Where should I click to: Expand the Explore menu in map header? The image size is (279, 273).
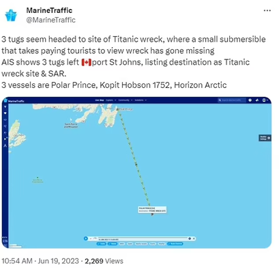tap(111, 100)
